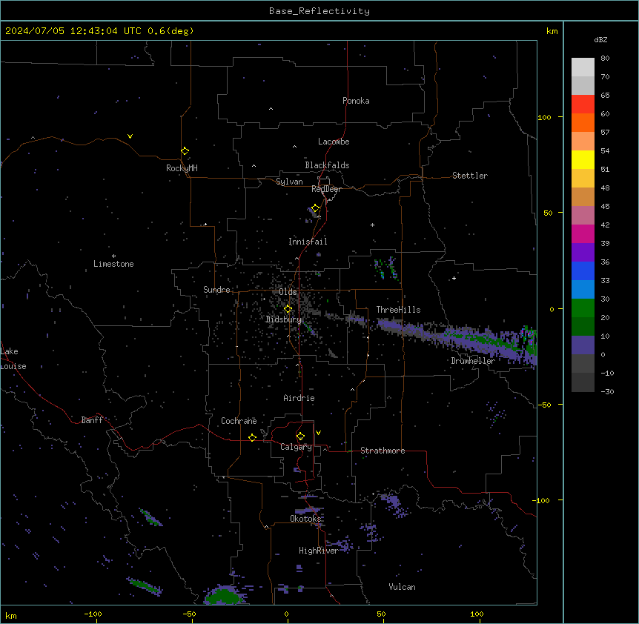The width and height of the screenshot is (639, 624).
Task: Click the white plus marker north of Drumheller
Action: pos(454,278)
